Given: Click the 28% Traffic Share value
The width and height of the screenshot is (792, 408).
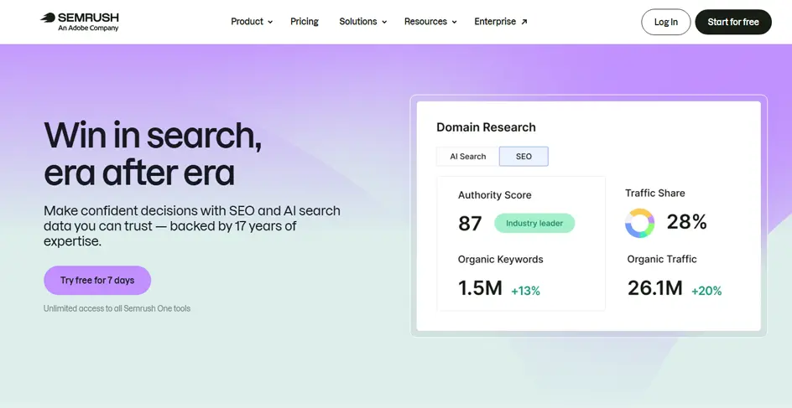Looking at the screenshot, I should point(686,221).
